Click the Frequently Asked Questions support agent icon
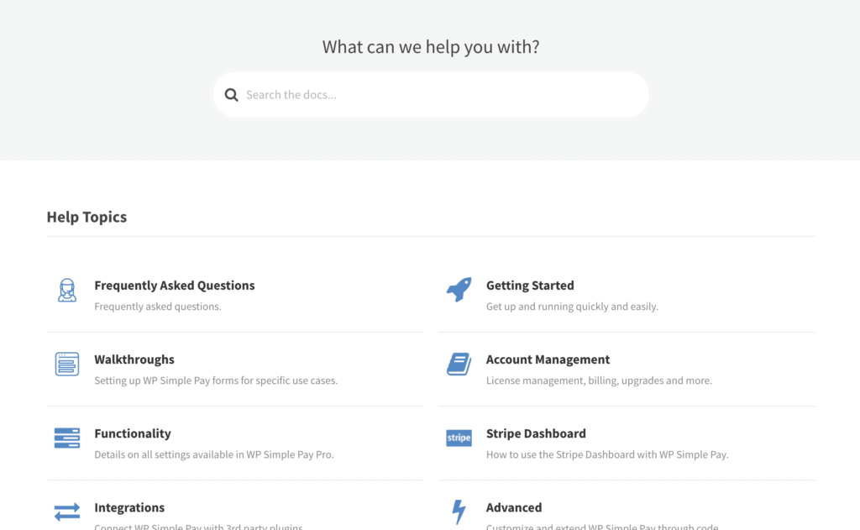Viewport: 860px width, 530px height. (x=67, y=291)
